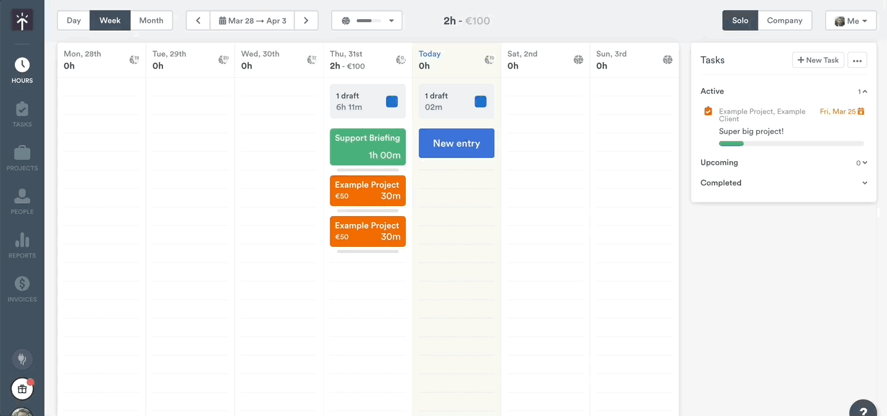This screenshot has height=416, width=887.
Task: Open the Hours view from sidebar
Action: click(22, 65)
